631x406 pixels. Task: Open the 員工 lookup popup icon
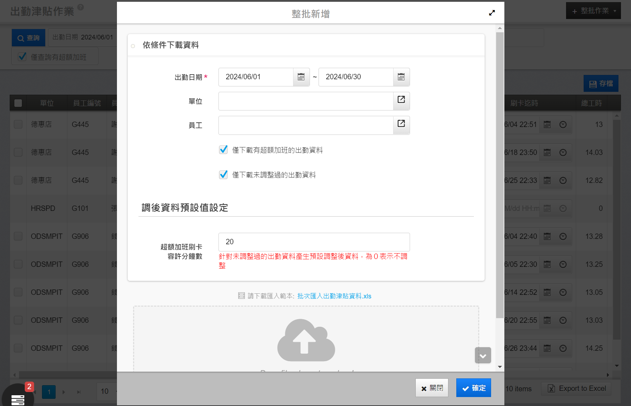pos(401,124)
